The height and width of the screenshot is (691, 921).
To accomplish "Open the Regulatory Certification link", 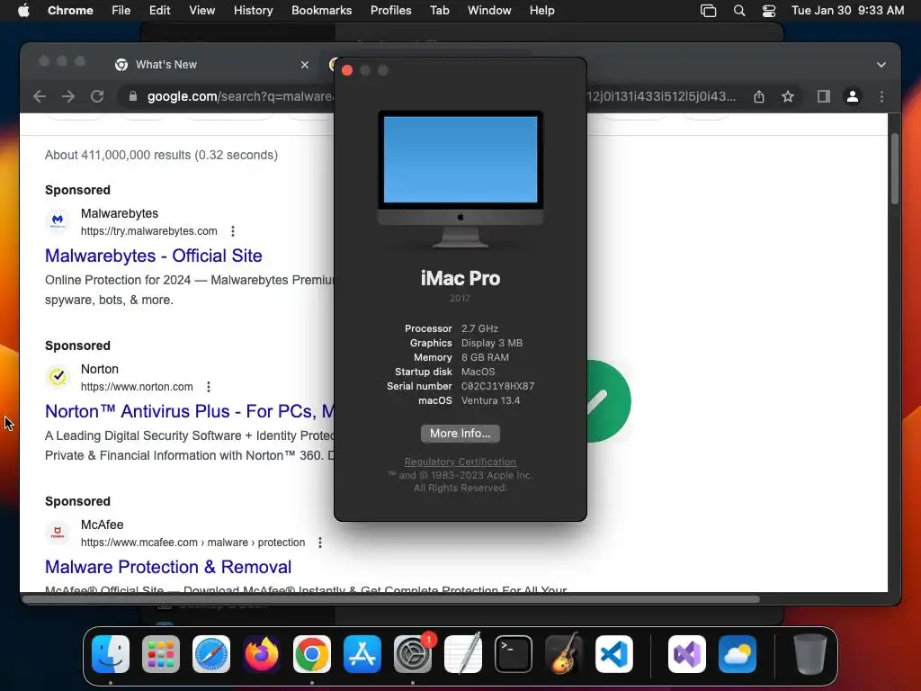I will point(460,462).
